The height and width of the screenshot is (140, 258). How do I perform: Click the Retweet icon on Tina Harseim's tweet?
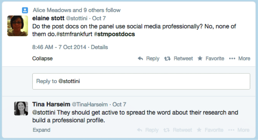166,130
